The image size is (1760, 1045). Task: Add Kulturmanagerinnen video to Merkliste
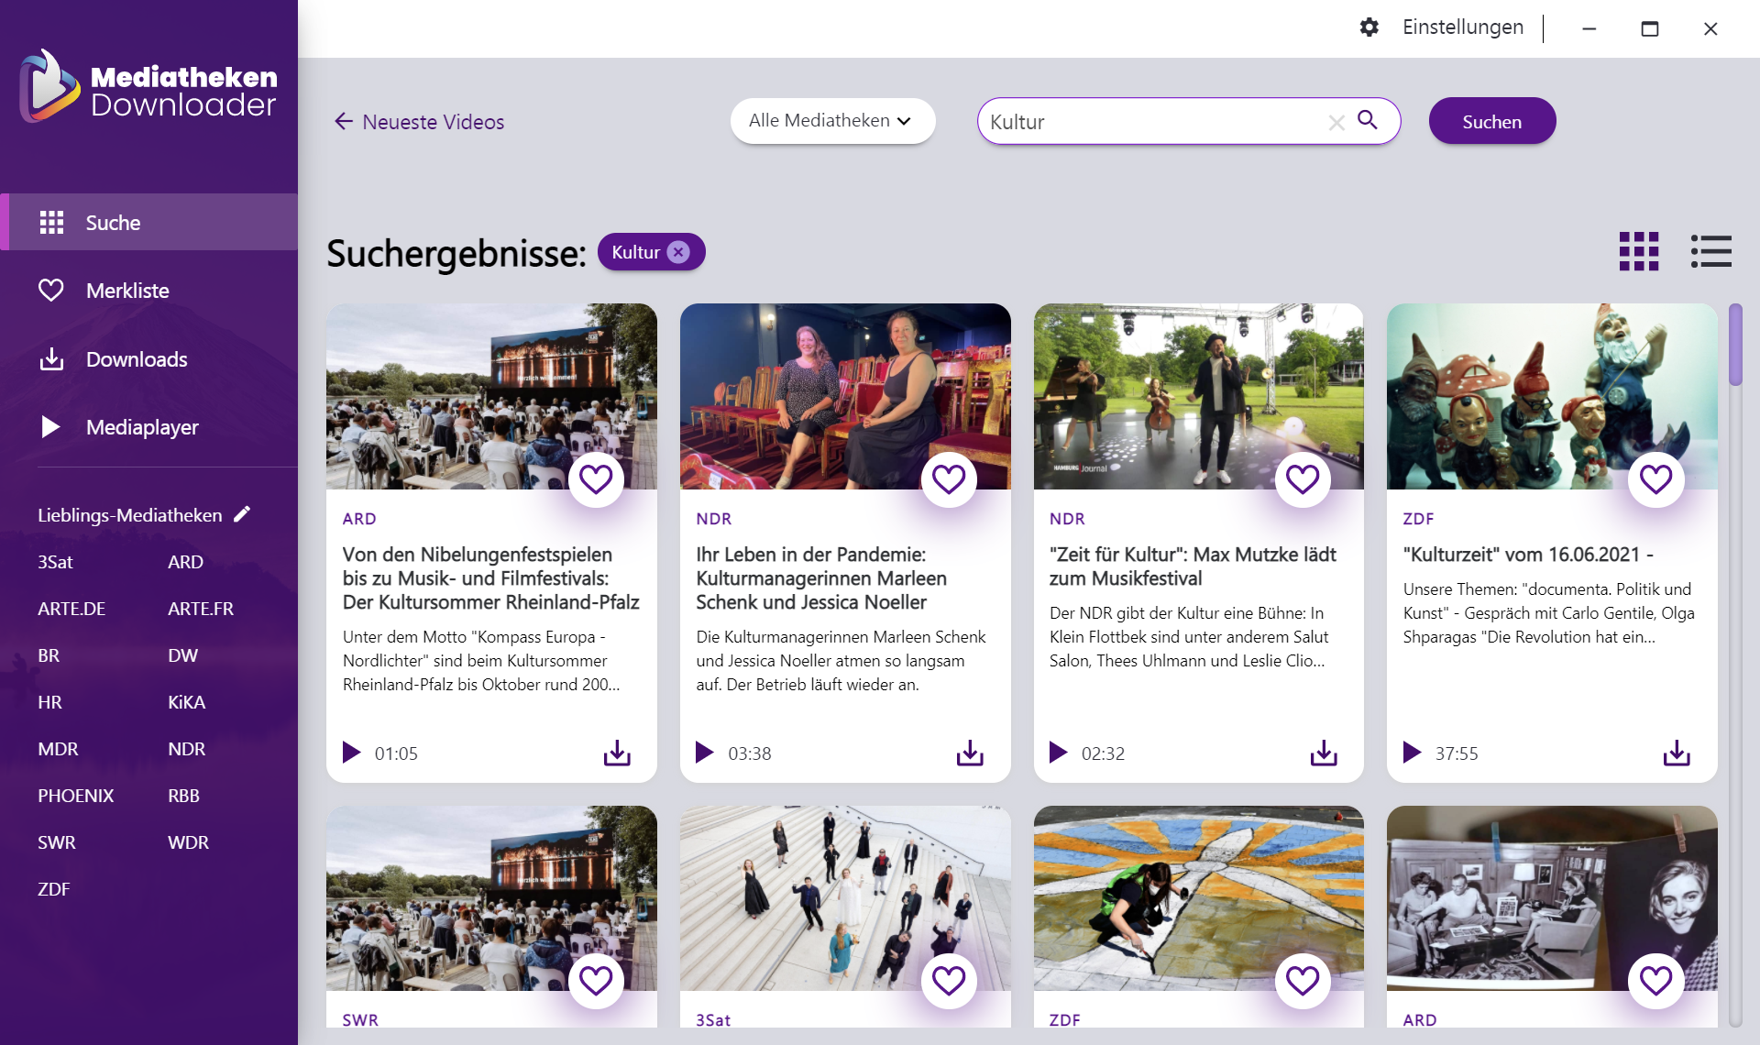pos(948,478)
